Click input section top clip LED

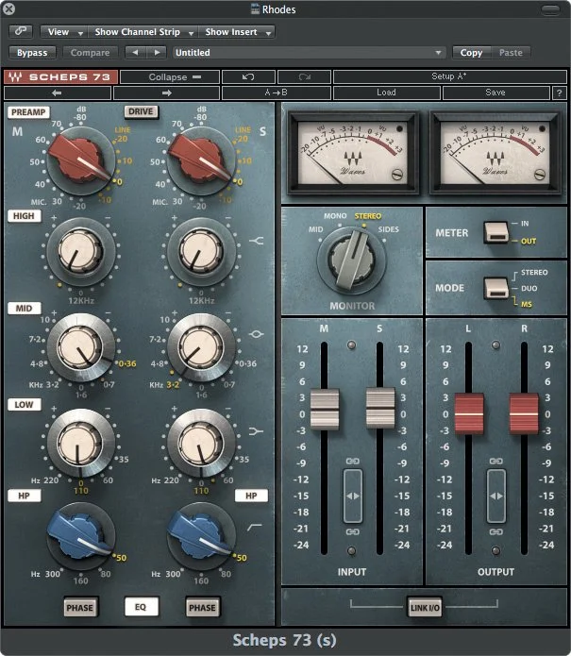click(352, 345)
